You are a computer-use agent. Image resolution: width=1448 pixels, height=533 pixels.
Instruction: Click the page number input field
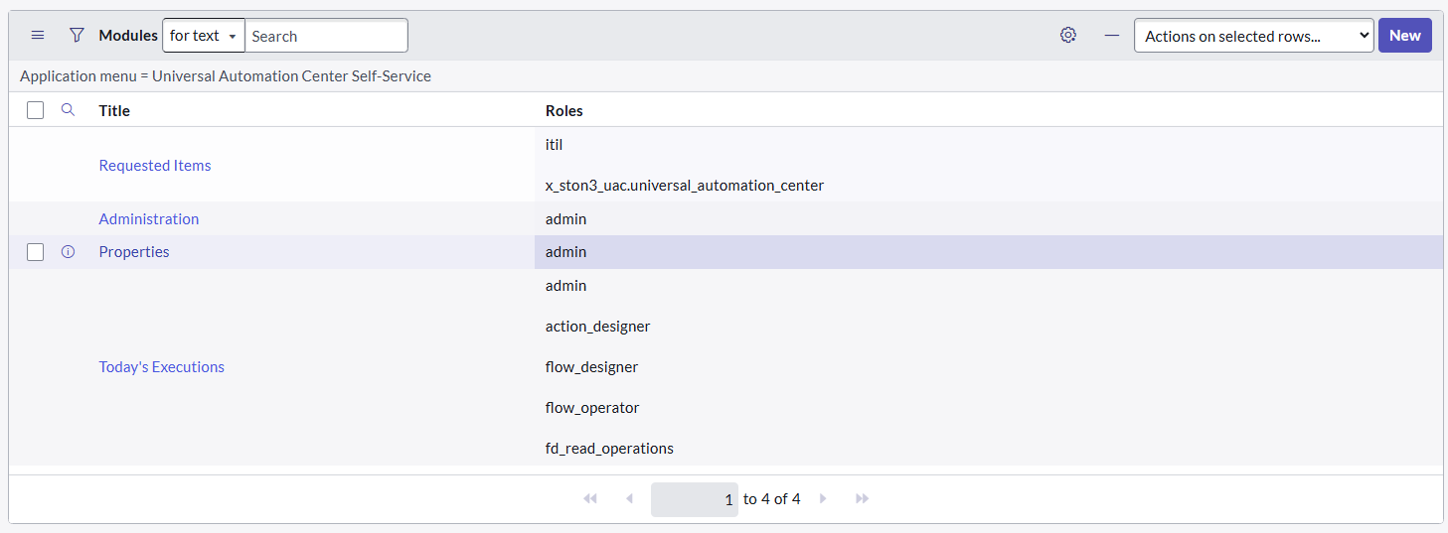pos(695,499)
